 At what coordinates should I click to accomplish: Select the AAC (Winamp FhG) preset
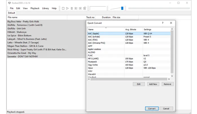click(129, 43)
